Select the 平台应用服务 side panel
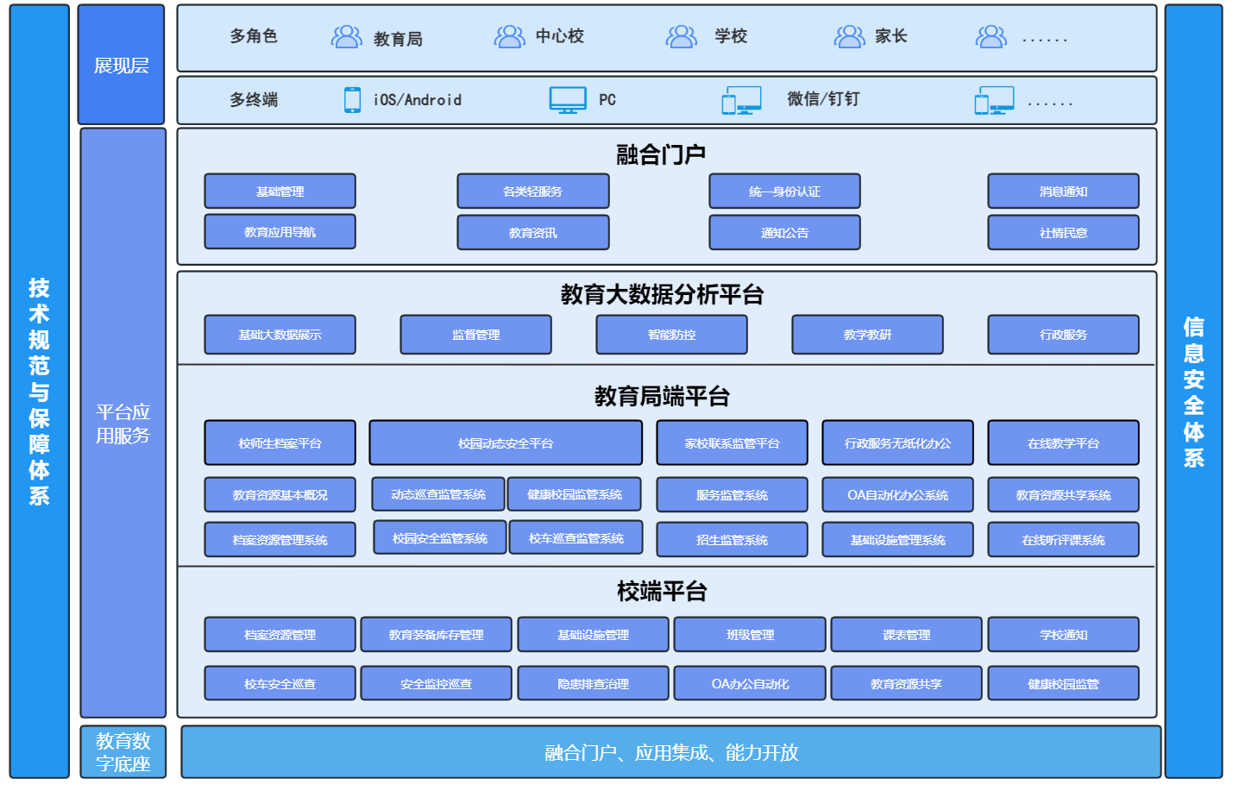The height and width of the screenshot is (791, 1233). tap(123, 424)
